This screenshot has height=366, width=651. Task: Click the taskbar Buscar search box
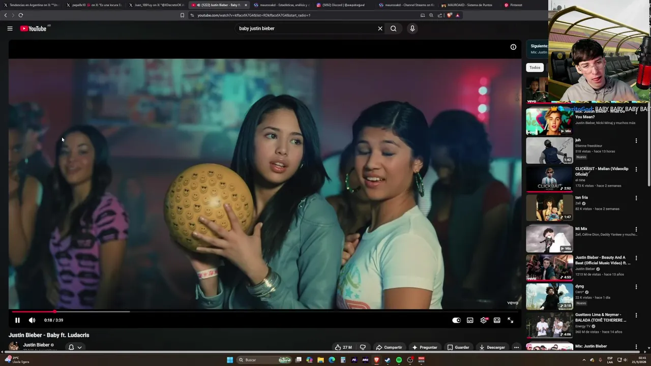(264, 360)
